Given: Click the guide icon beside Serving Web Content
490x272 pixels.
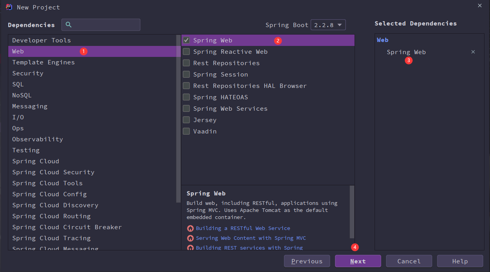Looking at the screenshot, I should coord(190,238).
